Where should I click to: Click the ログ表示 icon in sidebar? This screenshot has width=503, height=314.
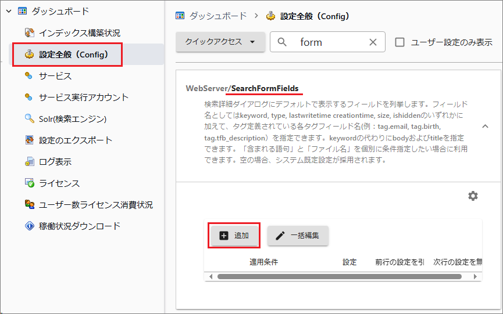point(29,162)
